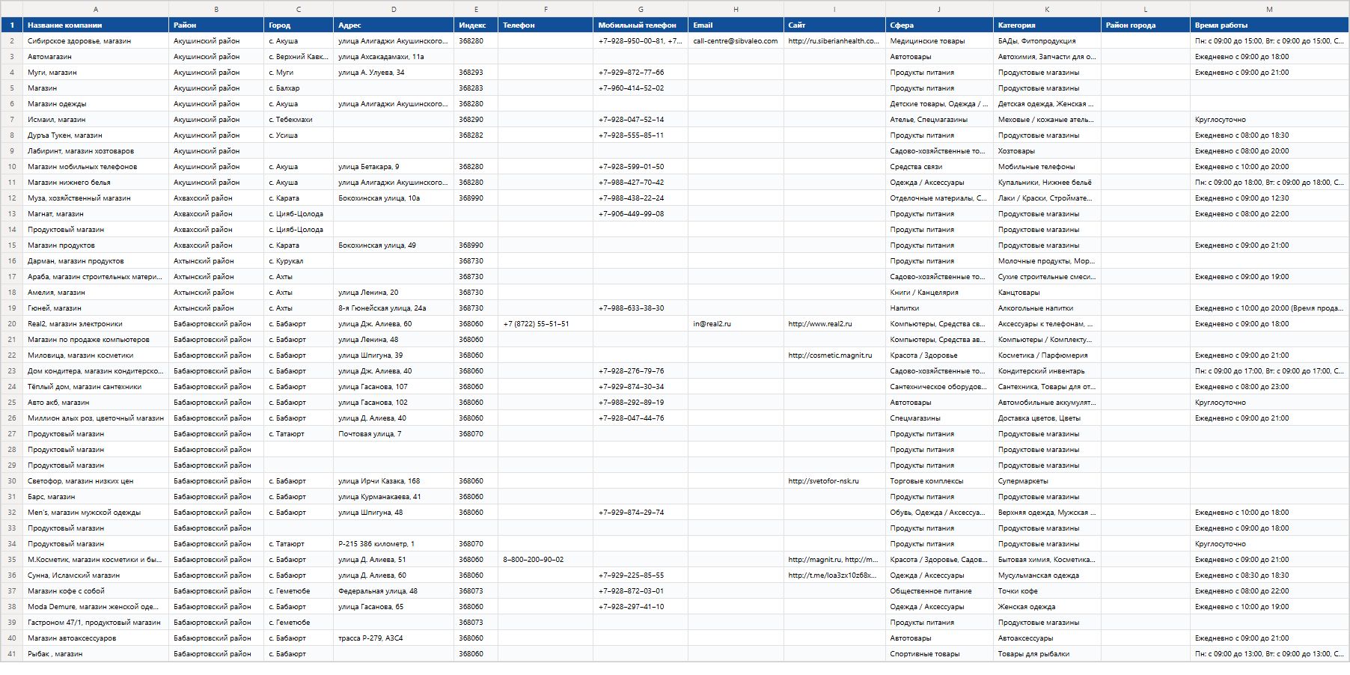Select sphere cell 'Общественное питание'
This screenshot has height=675, width=1350.
pos(939,591)
